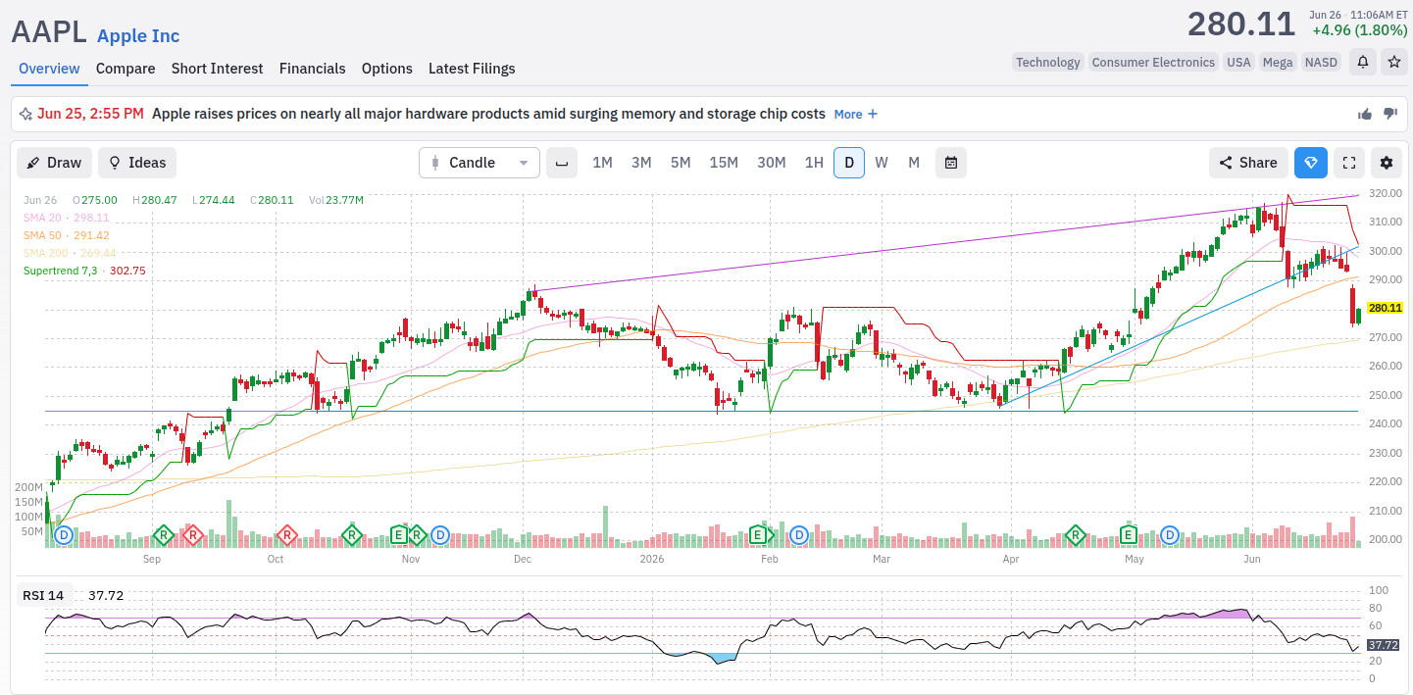
Task: Click the NASD exchange tag
Action: (x=1321, y=62)
